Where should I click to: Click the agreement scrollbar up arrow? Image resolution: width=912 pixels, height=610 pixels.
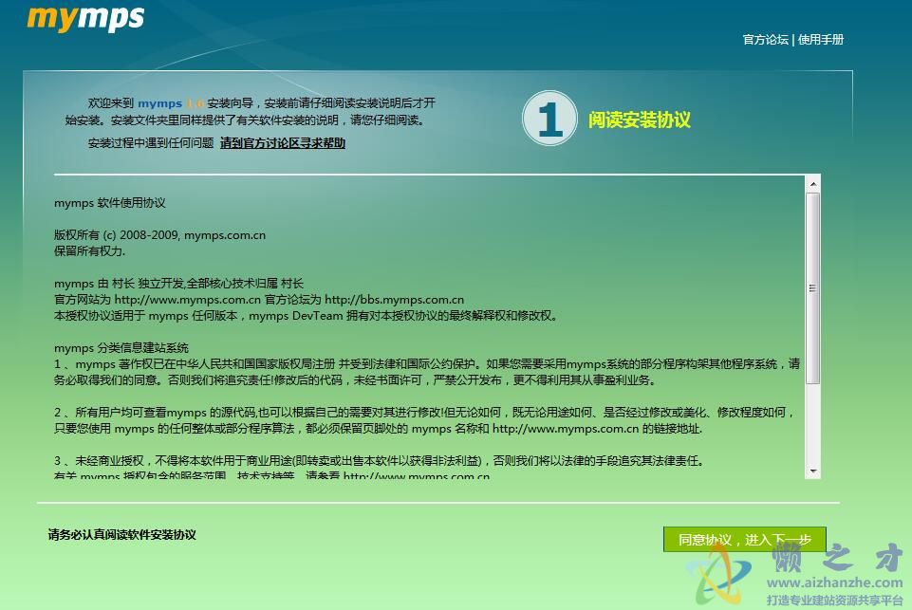coord(813,184)
